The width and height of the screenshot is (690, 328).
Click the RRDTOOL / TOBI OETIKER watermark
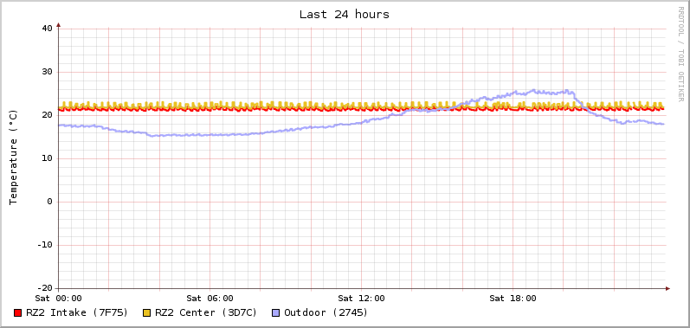coord(680,54)
